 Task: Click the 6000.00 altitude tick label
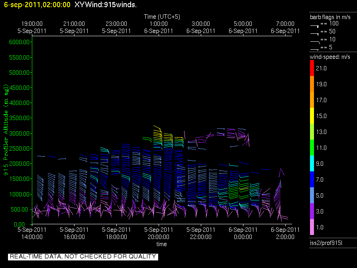coord(20,42)
